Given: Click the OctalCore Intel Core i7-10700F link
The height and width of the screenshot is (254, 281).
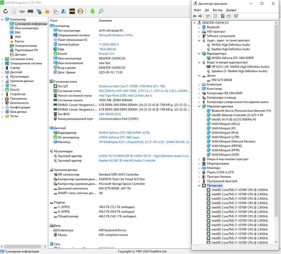Looking at the screenshot, I should pos(132,86).
